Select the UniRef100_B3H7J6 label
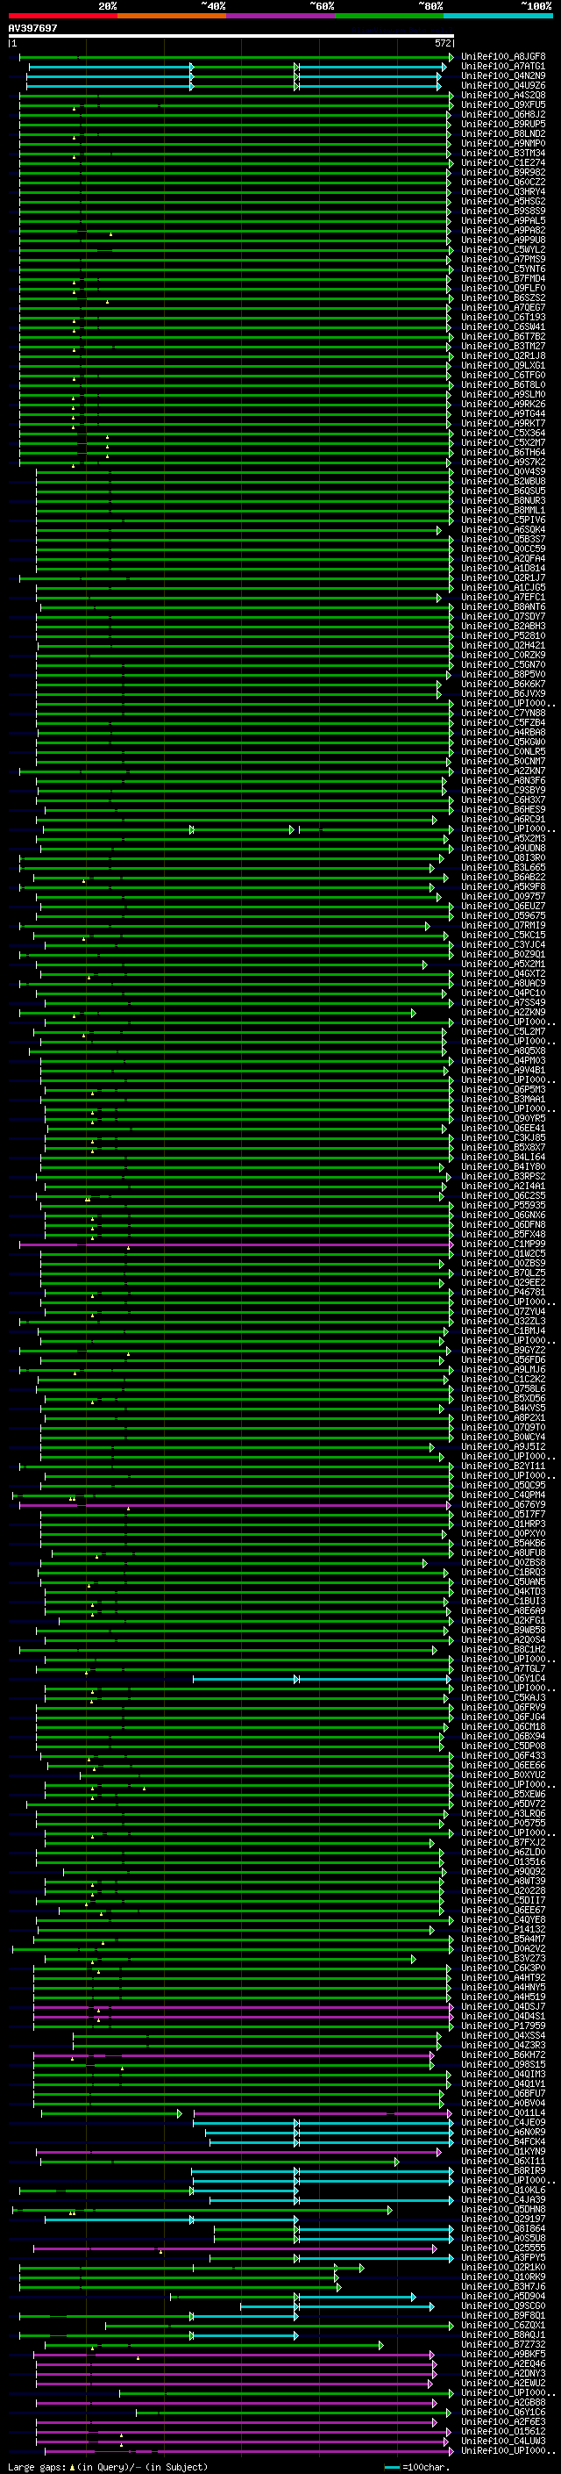Image resolution: width=561 pixels, height=2474 pixels. pos(503,2287)
